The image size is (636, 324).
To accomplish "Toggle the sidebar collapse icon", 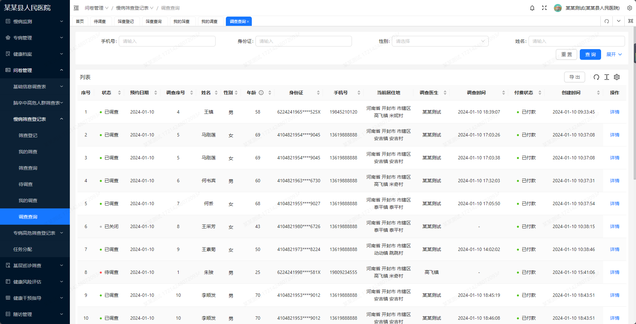I will [x=76, y=8].
